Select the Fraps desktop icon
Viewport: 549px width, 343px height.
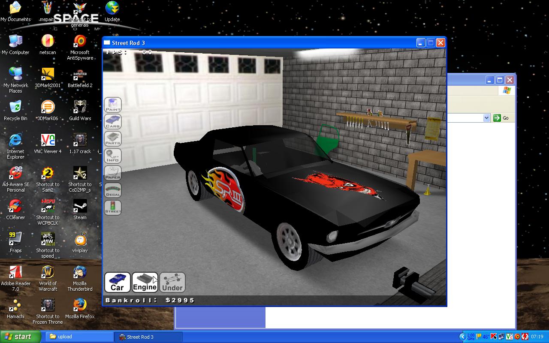tap(15, 243)
